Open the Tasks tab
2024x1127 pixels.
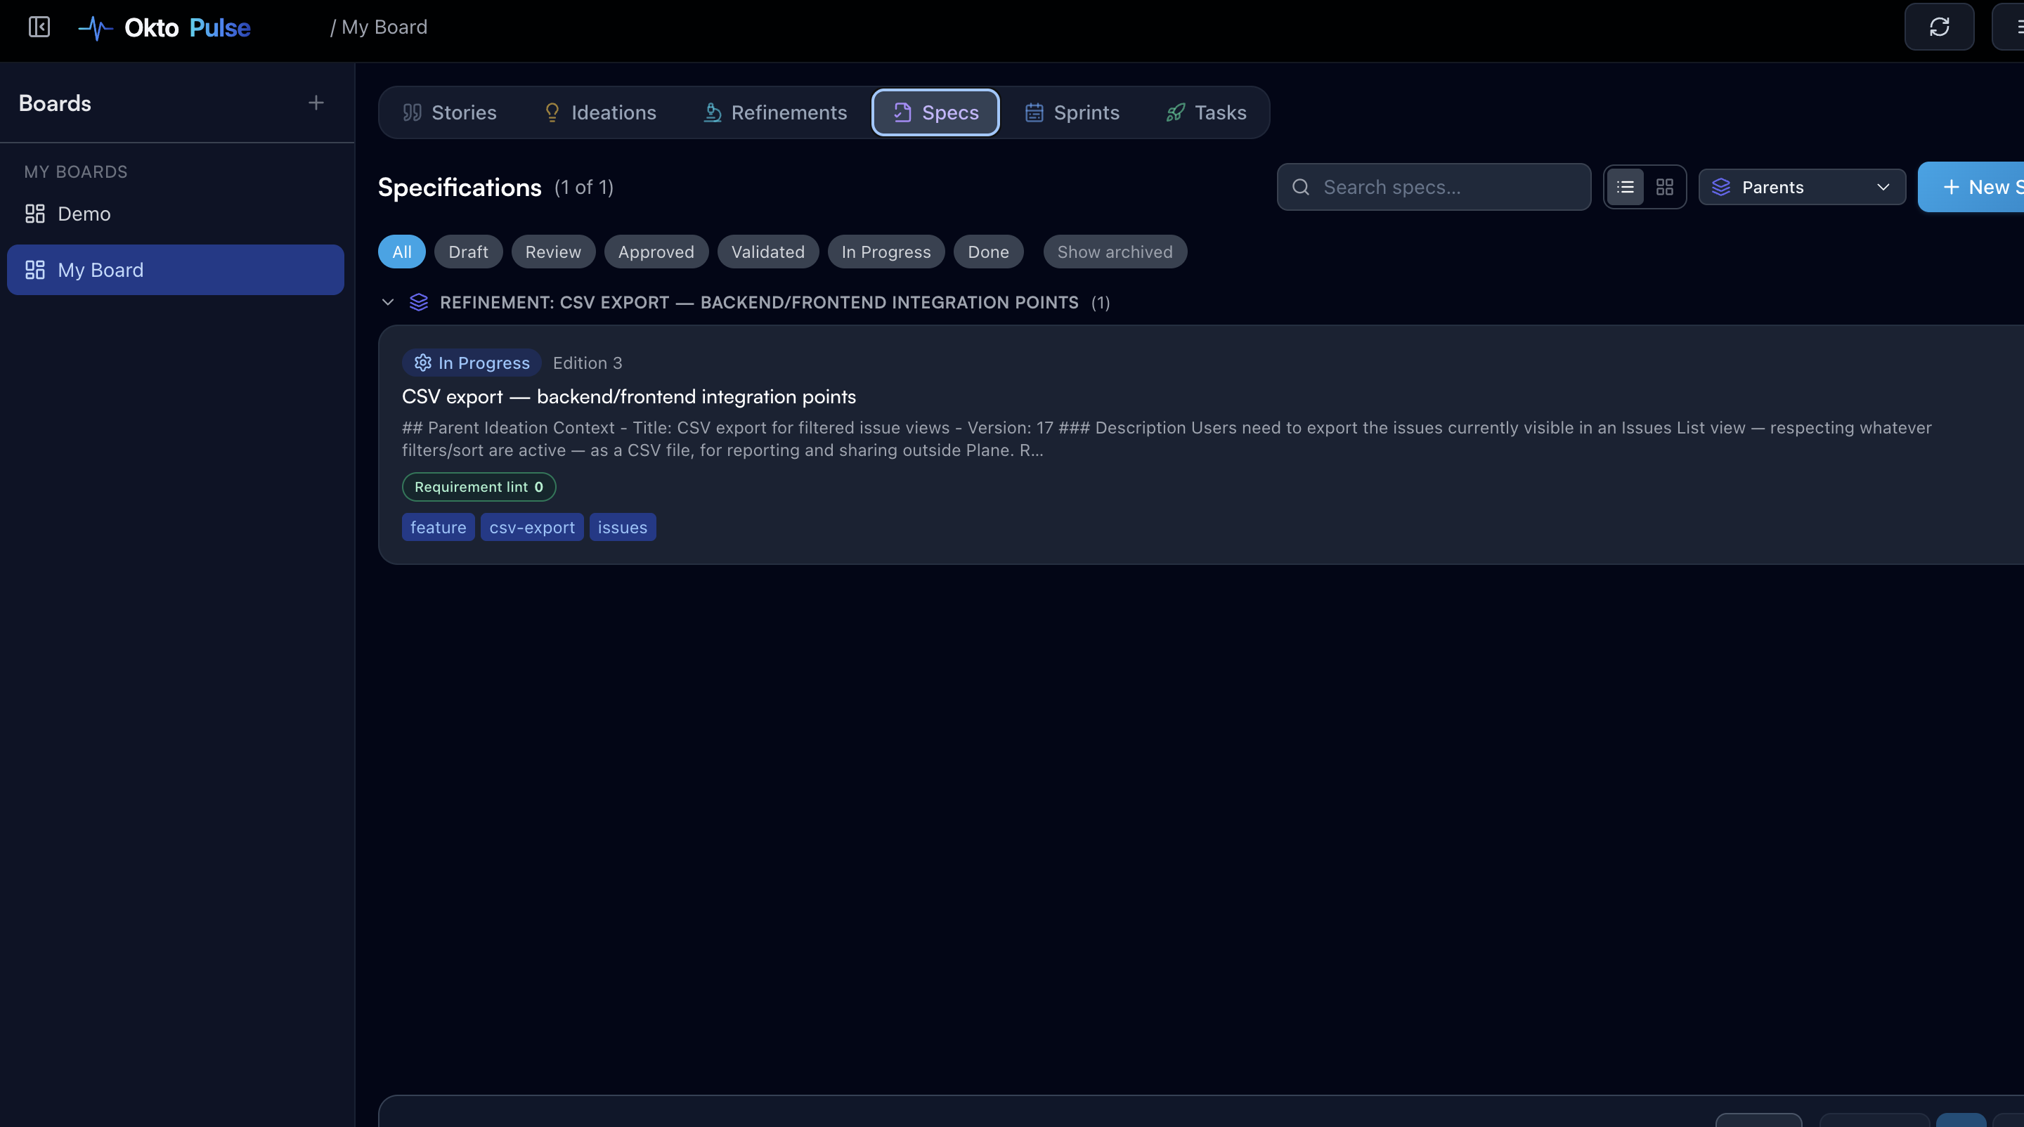(1206, 112)
